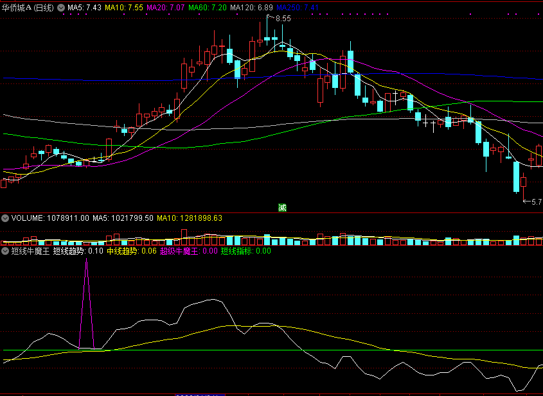Select the MA120: 6.89 label
The height and width of the screenshot is (396, 543).
point(251,8)
